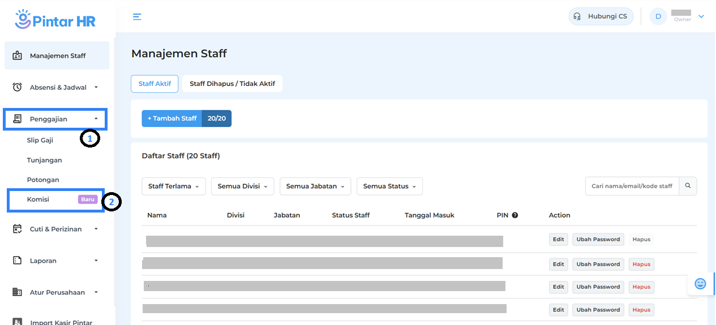Click the search magnifier icon
Image resolution: width=716 pixels, height=325 pixels.
(x=688, y=186)
